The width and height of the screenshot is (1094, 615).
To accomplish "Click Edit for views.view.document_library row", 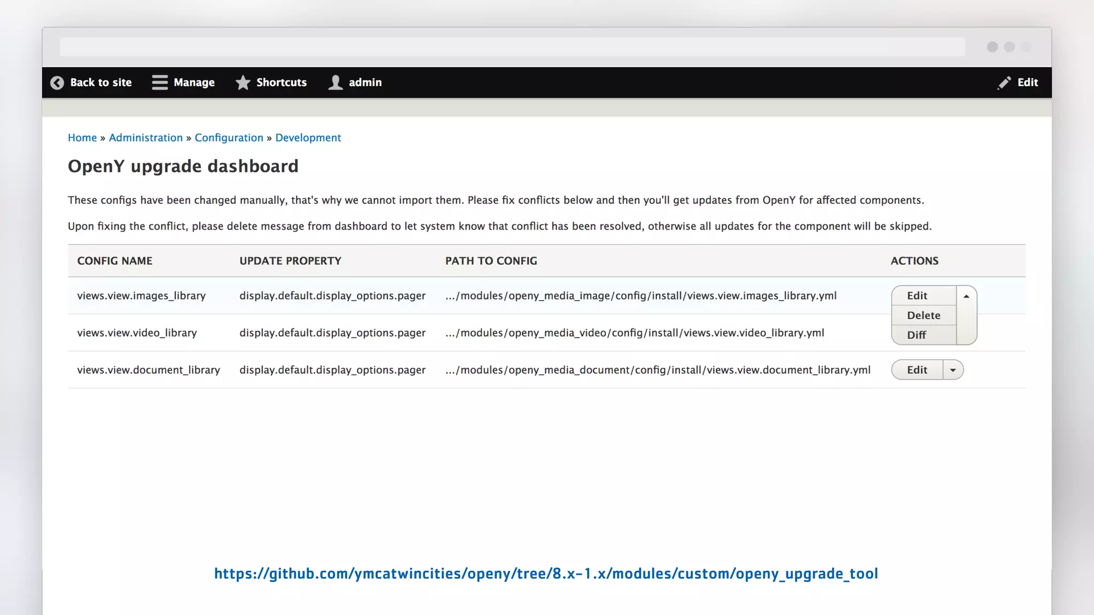I will coord(917,370).
